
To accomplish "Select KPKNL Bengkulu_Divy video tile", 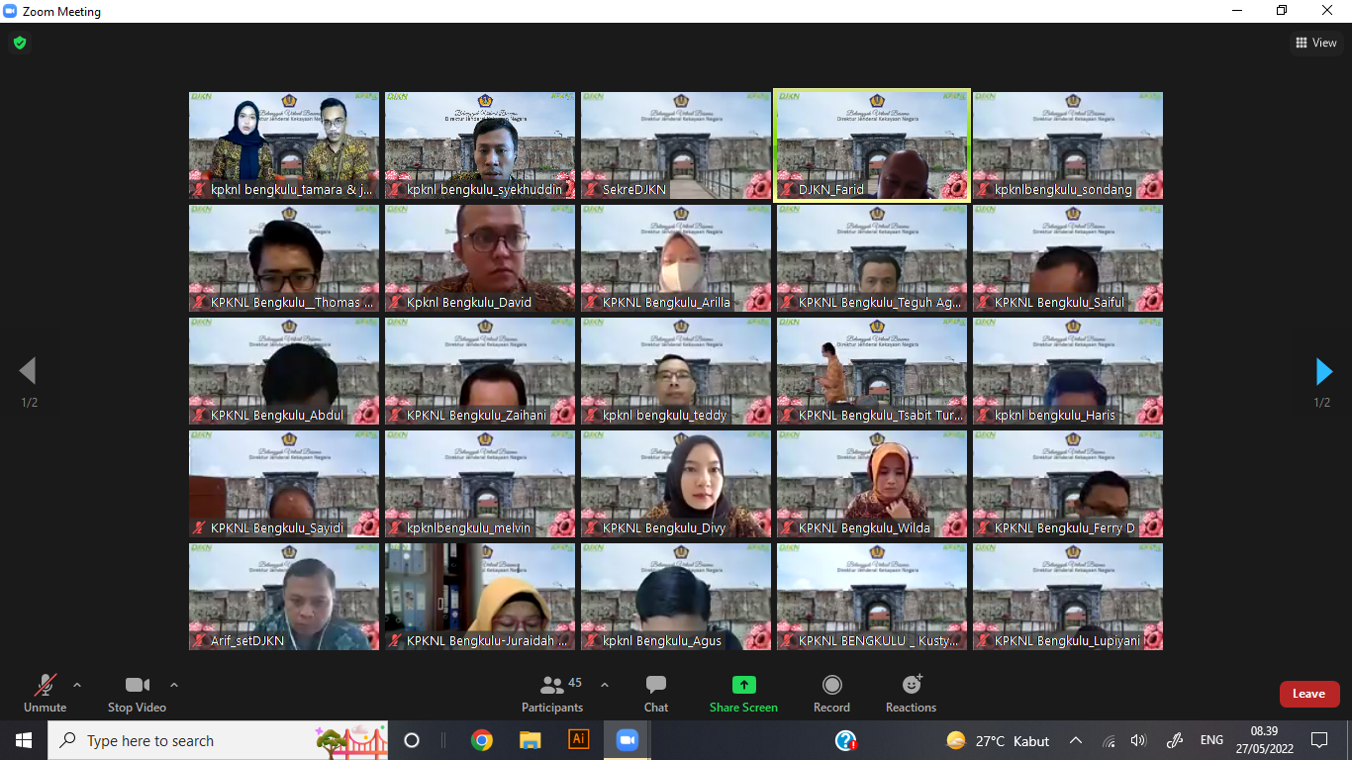I will pyautogui.click(x=675, y=484).
